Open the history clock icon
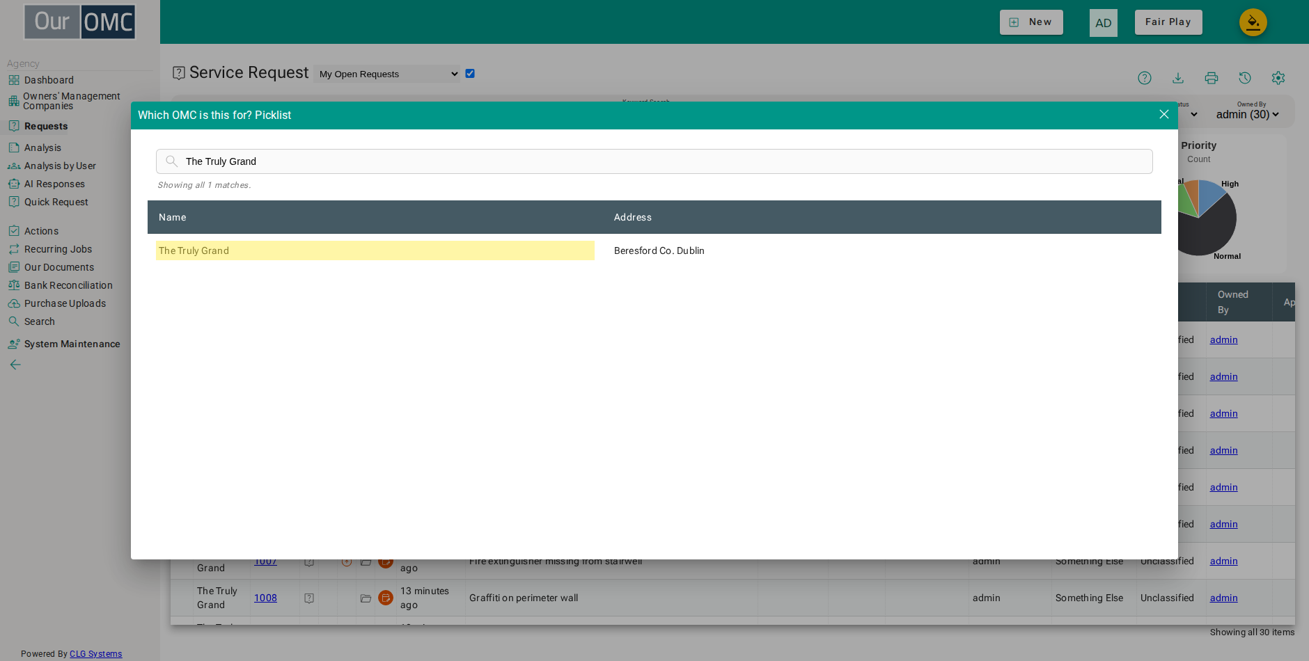The height and width of the screenshot is (661, 1309). coord(1245,78)
